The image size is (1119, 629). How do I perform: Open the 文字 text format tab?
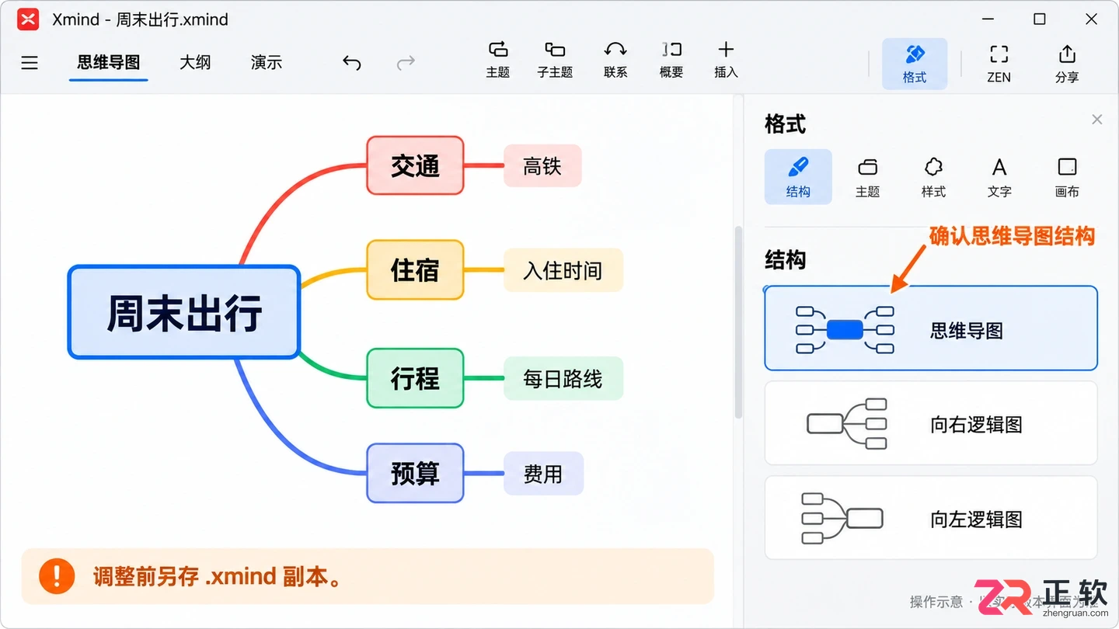coord(999,177)
